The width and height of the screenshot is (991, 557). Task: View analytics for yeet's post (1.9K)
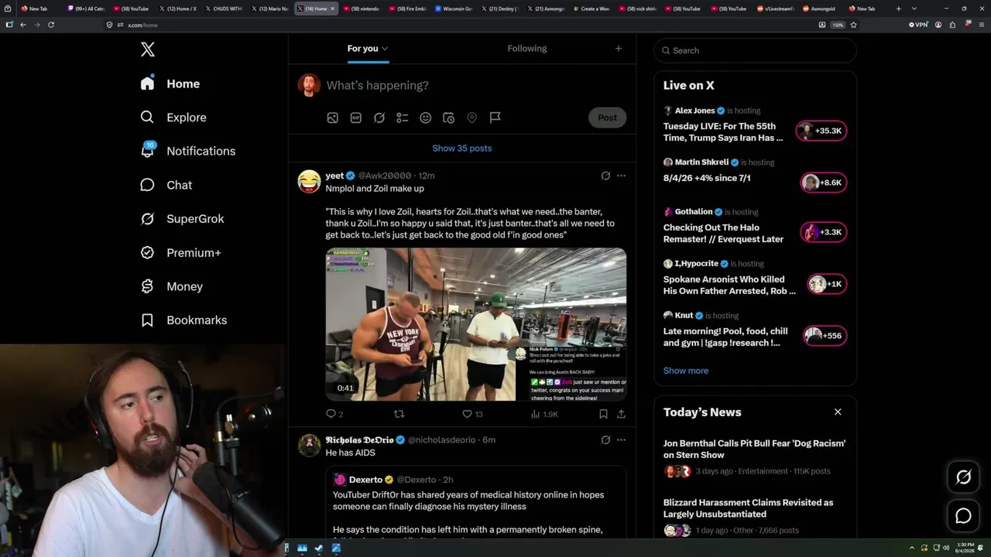tap(544, 414)
